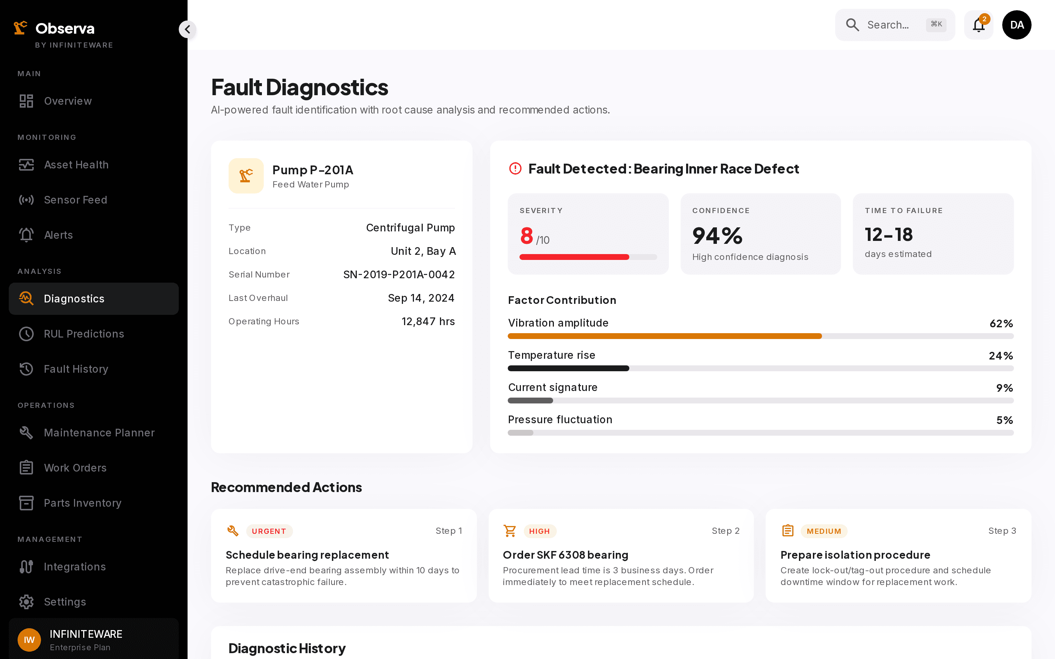Open the notifications bell
This screenshot has width=1055, height=659.
pos(979,25)
